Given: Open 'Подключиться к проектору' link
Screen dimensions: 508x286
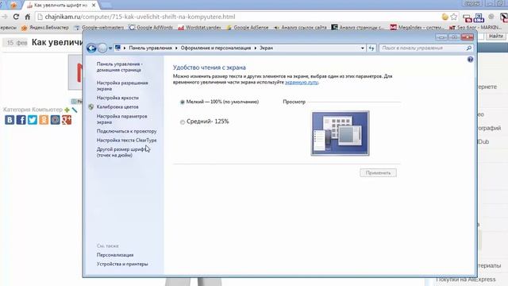Looking at the screenshot, I should tap(127, 131).
